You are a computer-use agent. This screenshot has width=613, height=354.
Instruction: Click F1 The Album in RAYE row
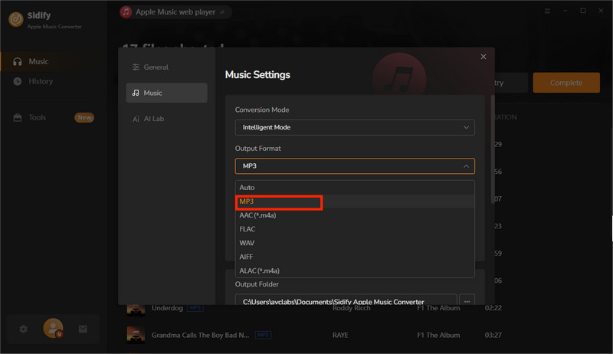(x=438, y=336)
